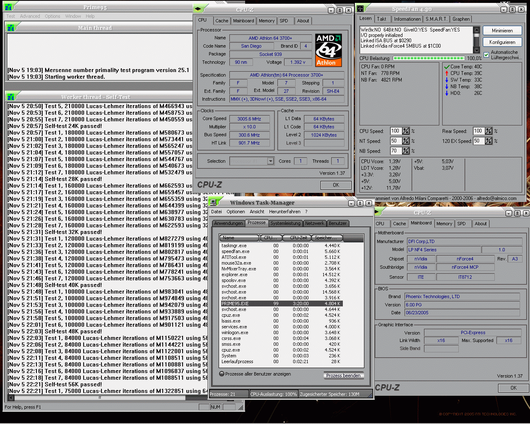The image size is (530, 424).
Task: Switch to S.M.A.R.T. tab in SpeedFan
Action: click(436, 19)
